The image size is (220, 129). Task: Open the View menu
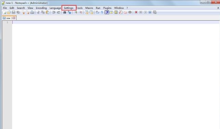pos(30,8)
